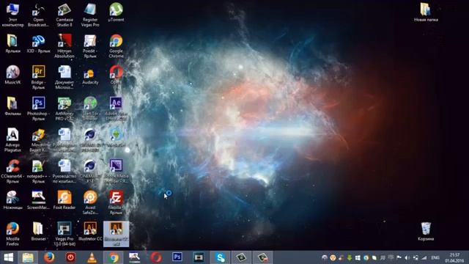Select Google Chrome desktop icon
The height and width of the screenshot is (264, 469).
(116, 46)
